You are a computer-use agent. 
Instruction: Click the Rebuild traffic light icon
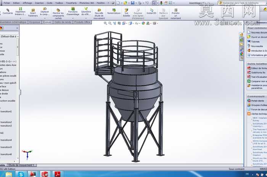click(x=161, y=3)
